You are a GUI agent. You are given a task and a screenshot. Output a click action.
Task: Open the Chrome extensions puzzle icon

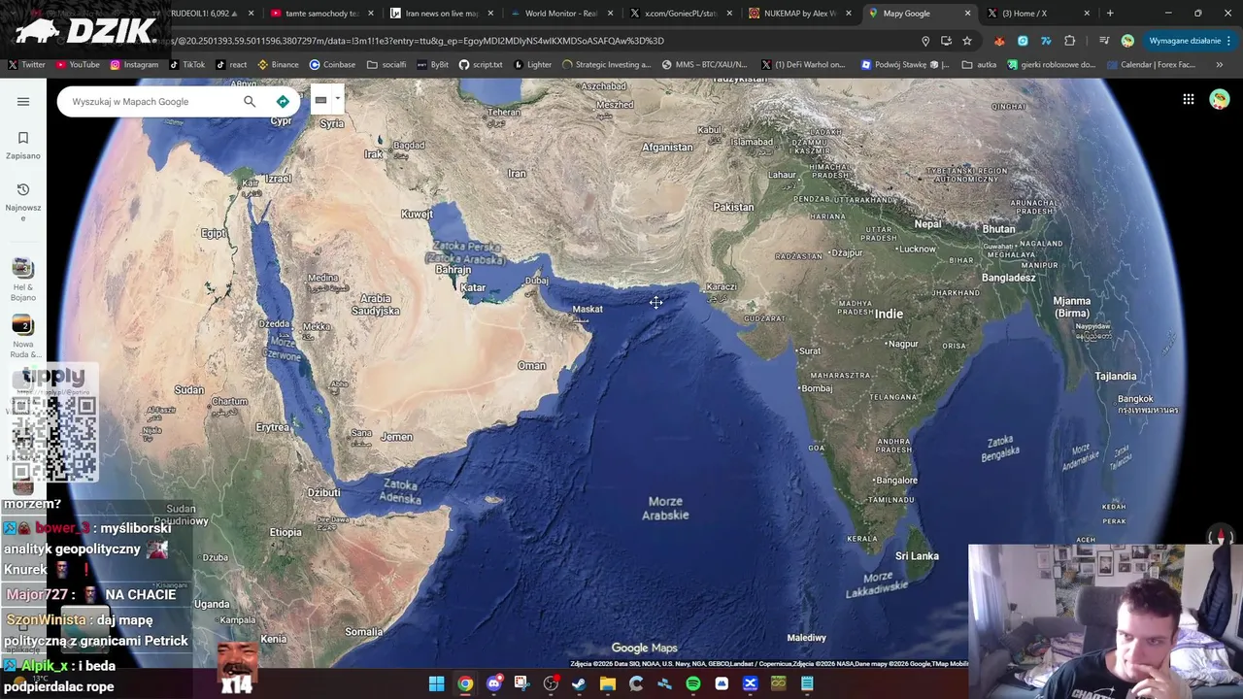click(x=1069, y=41)
